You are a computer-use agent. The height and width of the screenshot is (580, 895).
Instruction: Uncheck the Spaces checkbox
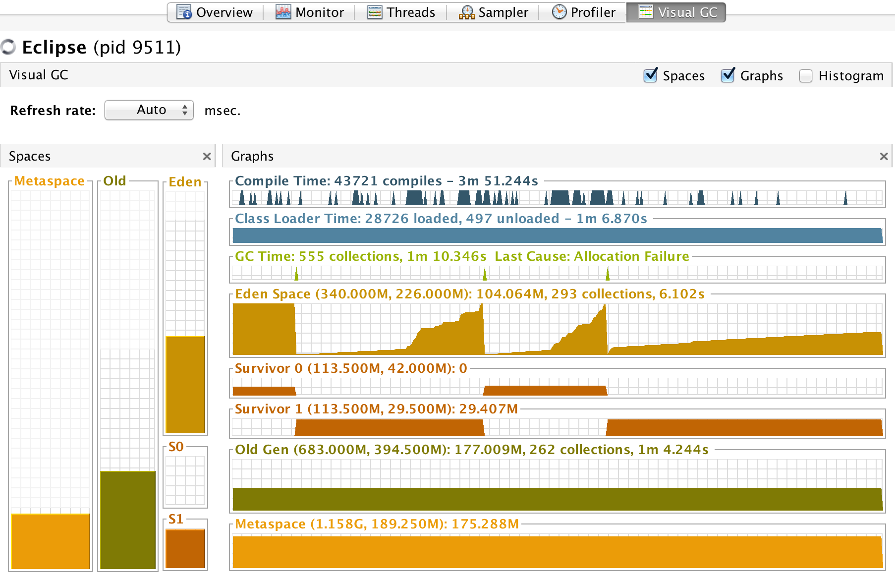coord(650,75)
